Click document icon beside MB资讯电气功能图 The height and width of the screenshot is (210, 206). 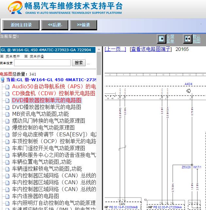click(x=8, y=114)
